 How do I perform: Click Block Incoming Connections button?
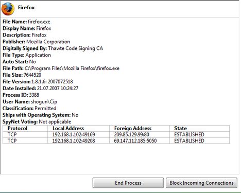(201, 183)
